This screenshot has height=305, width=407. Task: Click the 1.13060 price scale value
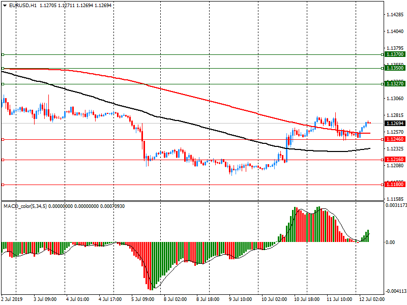tap(395, 98)
